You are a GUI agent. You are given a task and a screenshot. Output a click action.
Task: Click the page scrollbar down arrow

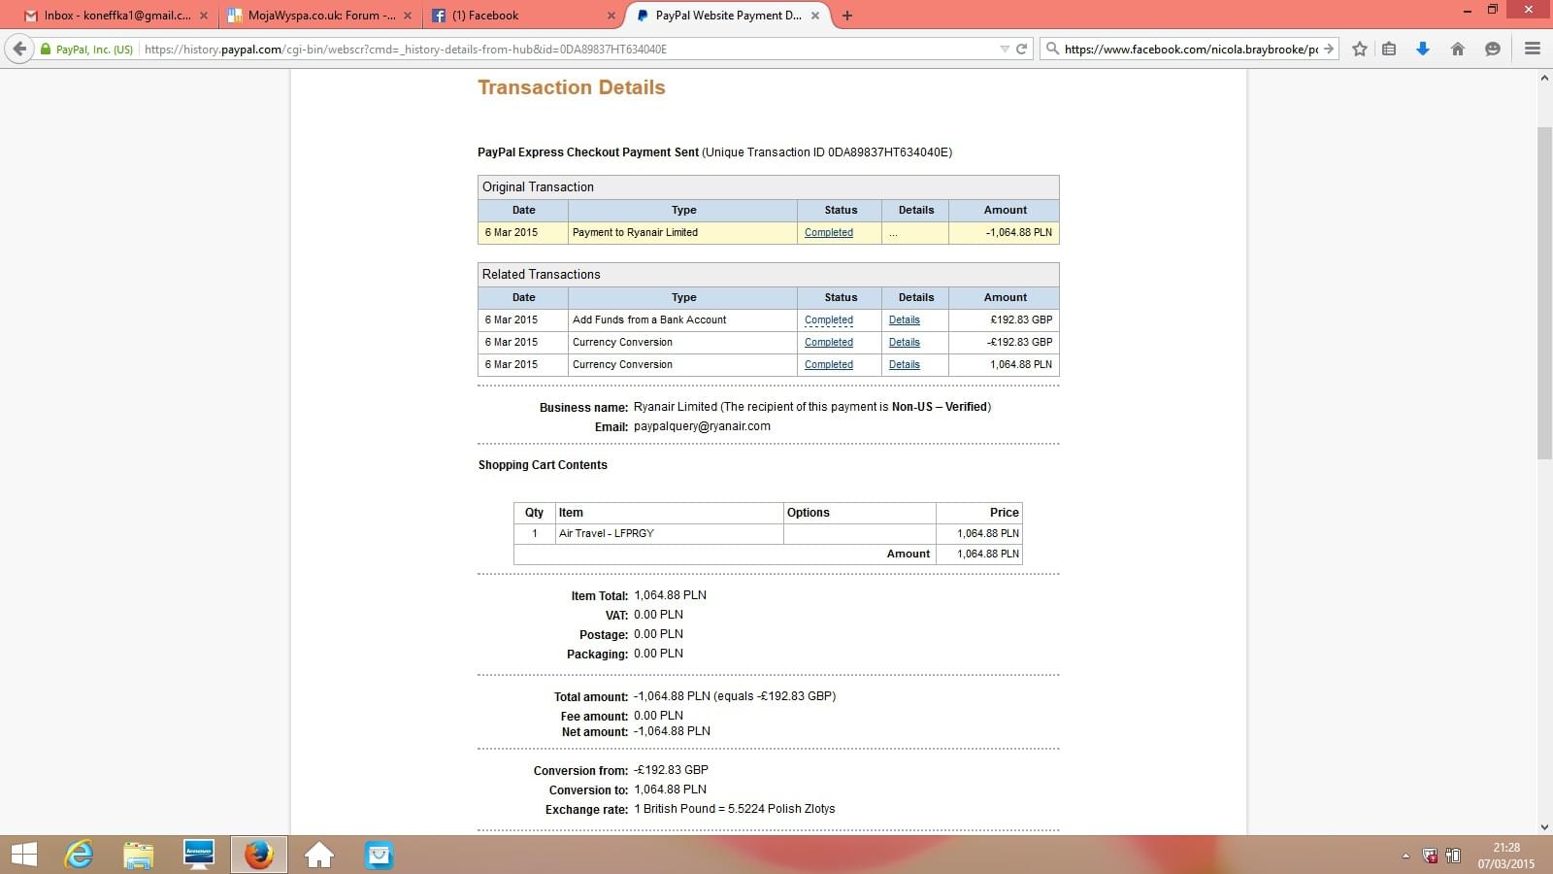pyautogui.click(x=1544, y=826)
